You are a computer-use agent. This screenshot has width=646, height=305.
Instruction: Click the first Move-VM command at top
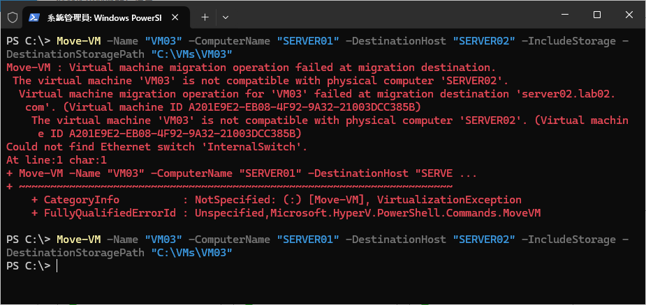click(75, 40)
